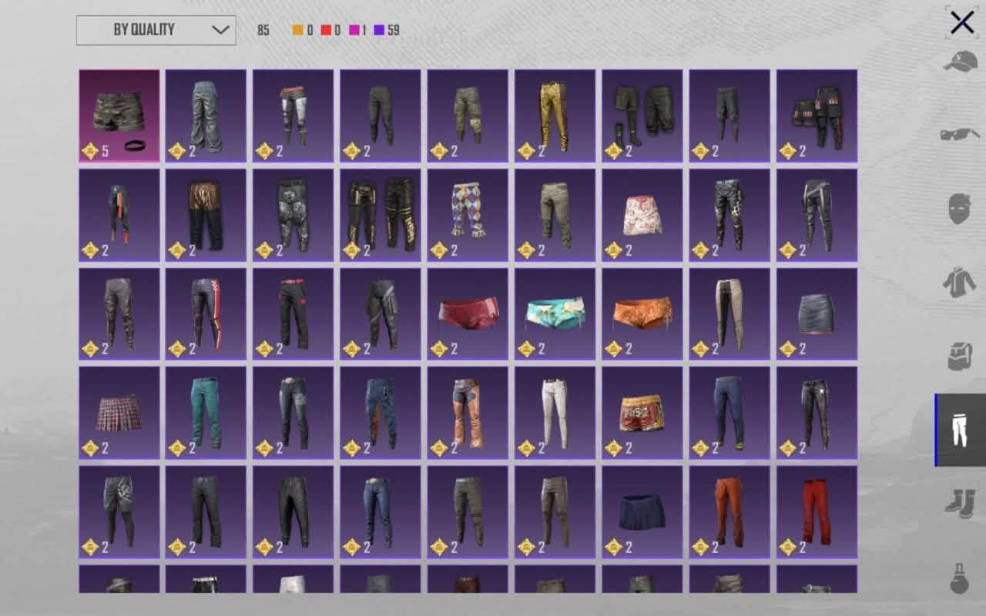Open the face mask category
This screenshot has width=986, height=616.
(x=959, y=209)
